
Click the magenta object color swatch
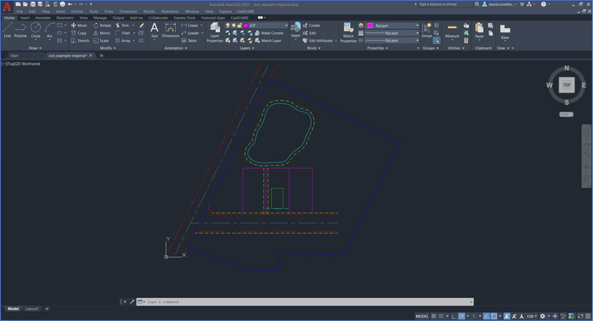(370, 25)
